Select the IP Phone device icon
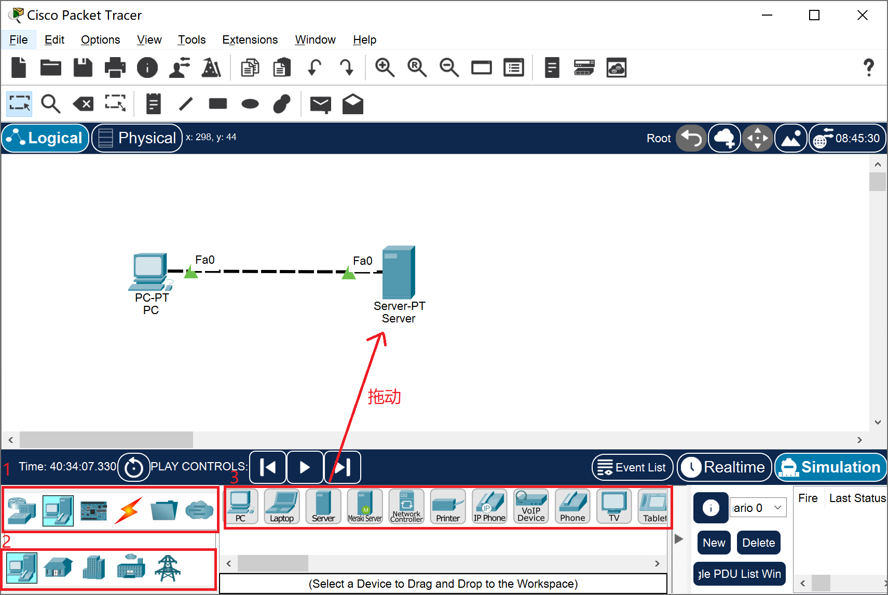The image size is (888, 595). (x=489, y=506)
